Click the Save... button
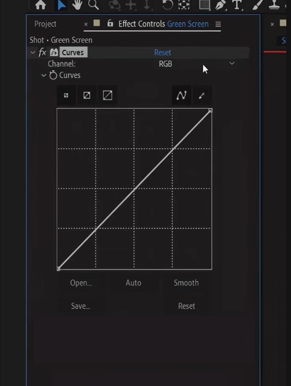The image size is (291, 386). click(81, 306)
